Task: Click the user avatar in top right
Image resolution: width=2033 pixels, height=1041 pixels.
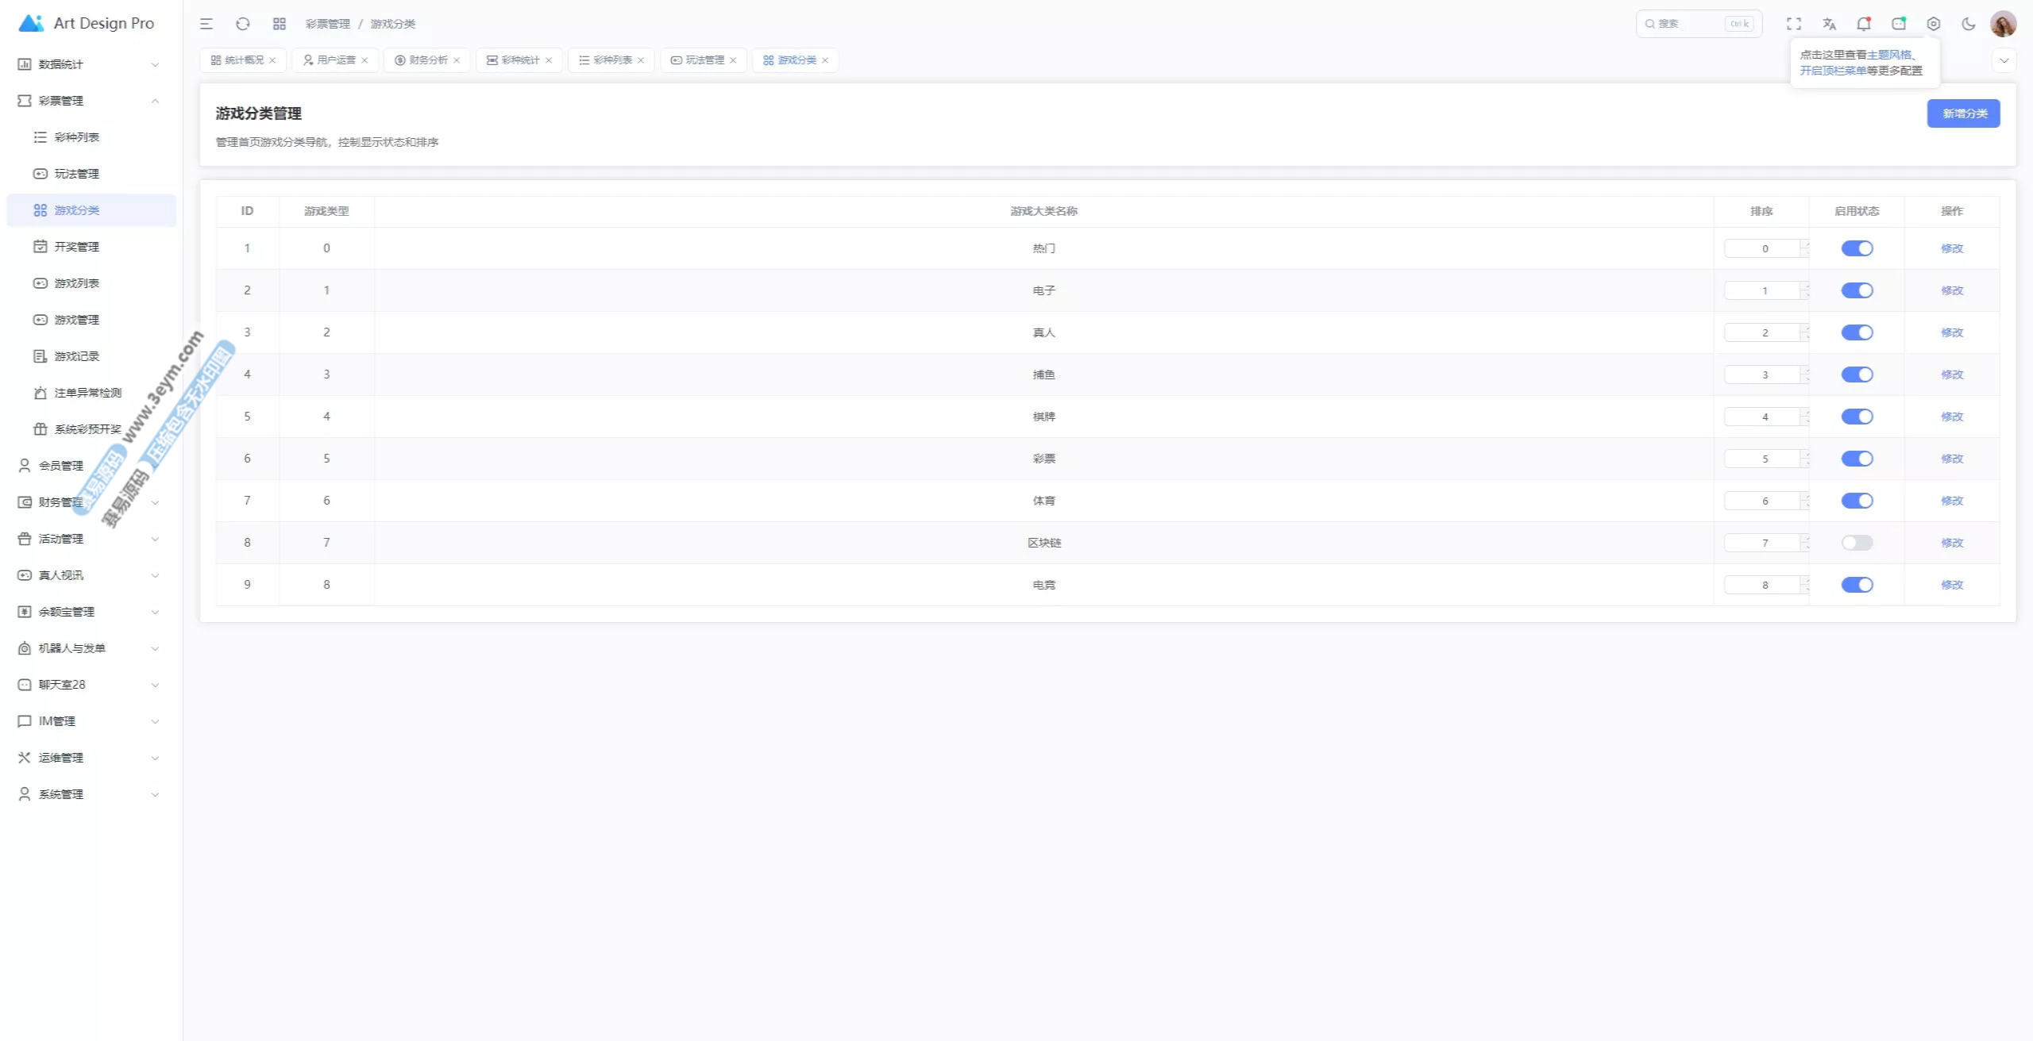Action: click(2003, 24)
